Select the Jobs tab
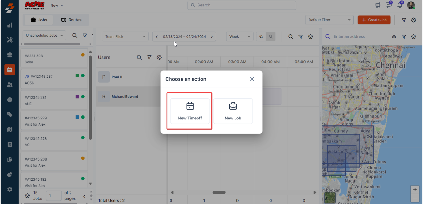 coord(39,20)
